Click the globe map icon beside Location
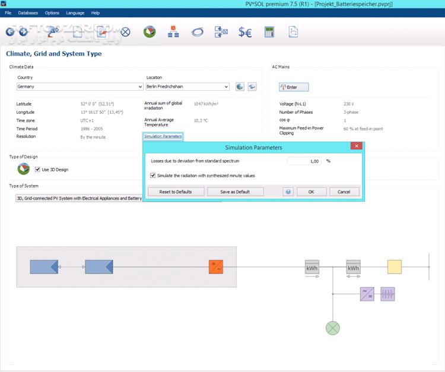This screenshot has height=372, width=445. (240, 87)
